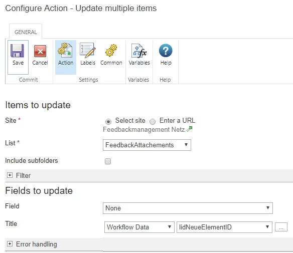The width and height of the screenshot is (293, 253).
Task: Open the Help question mark icon
Action: (166, 51)
